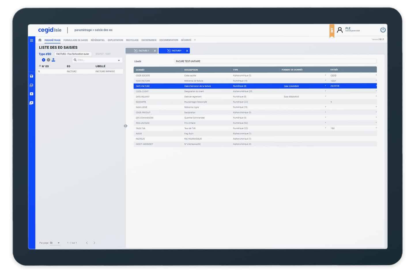The image size is (415, 274).
Task: Click the home icon in navigation bar
Action: click(x=40, y=40)
